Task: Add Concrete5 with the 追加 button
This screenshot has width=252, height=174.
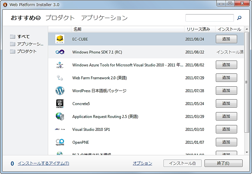Action: pos(226,103)
